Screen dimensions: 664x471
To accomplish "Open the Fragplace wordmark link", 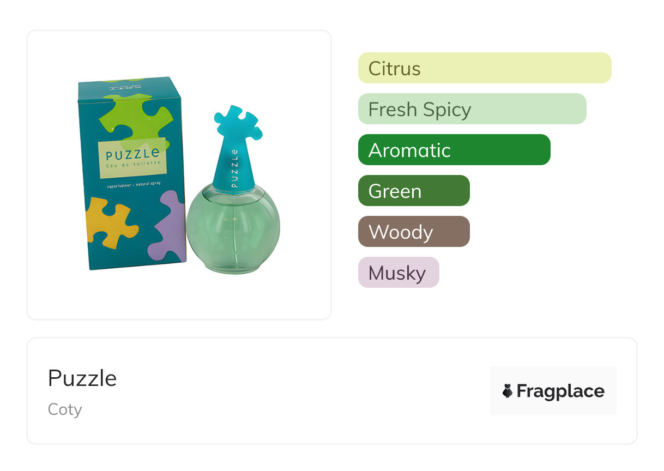I will click(560, 391).
